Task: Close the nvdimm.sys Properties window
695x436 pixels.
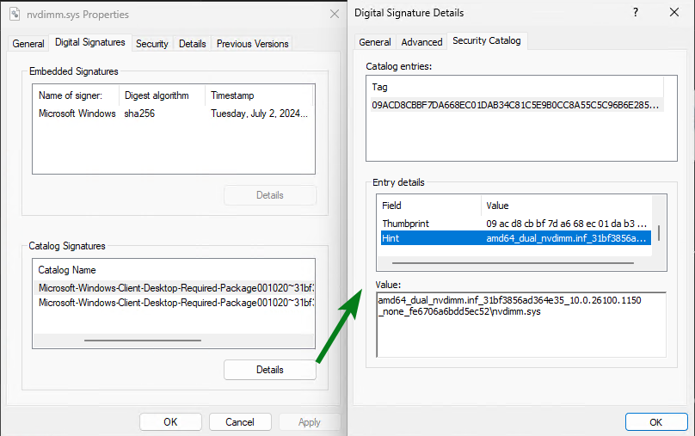Action: click(335, 14)
